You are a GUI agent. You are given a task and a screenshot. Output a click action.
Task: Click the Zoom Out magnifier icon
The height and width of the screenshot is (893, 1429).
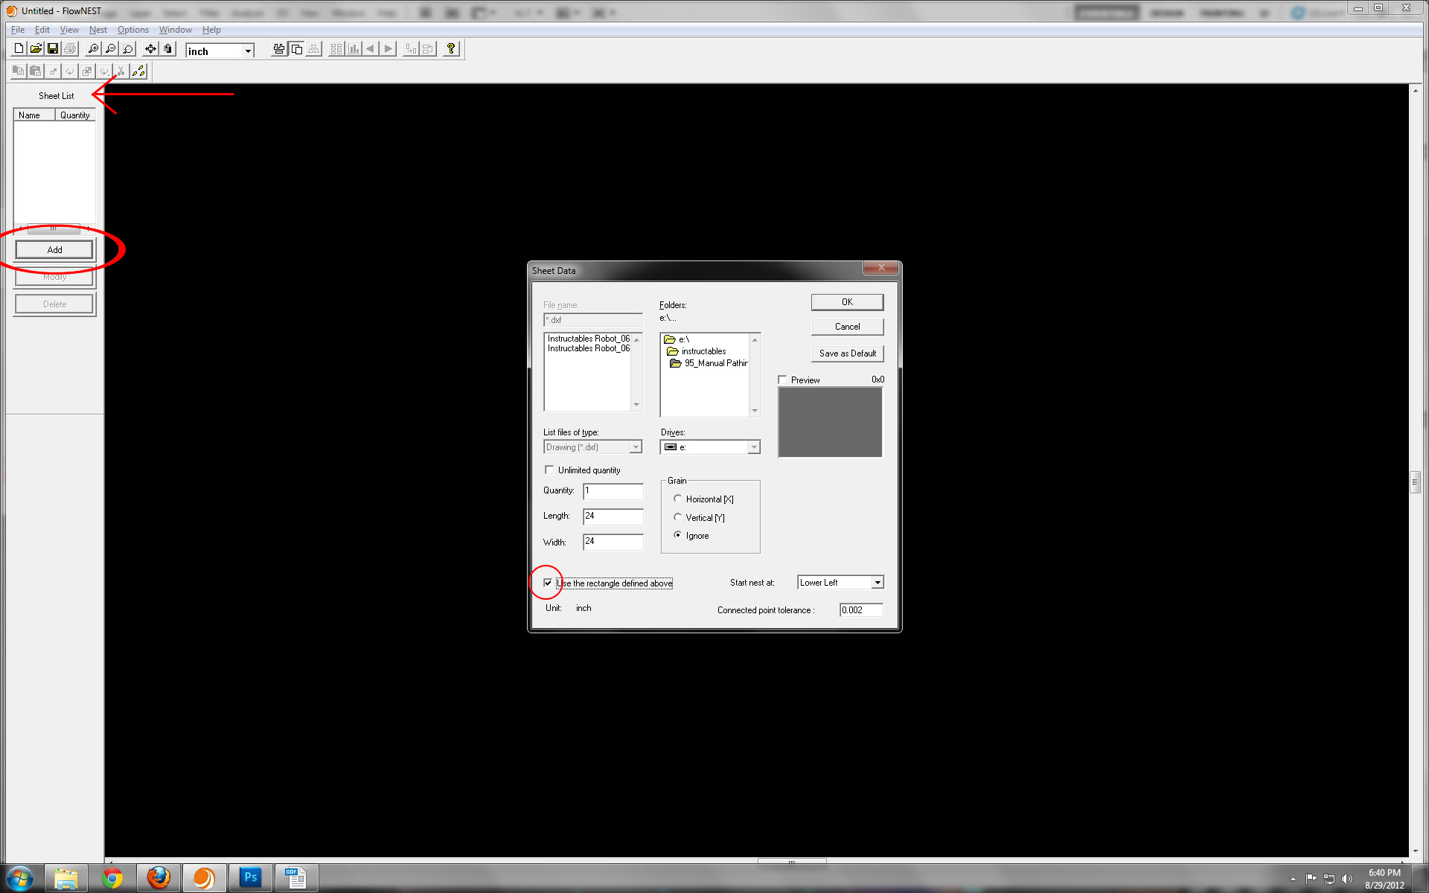click(110, 49)
